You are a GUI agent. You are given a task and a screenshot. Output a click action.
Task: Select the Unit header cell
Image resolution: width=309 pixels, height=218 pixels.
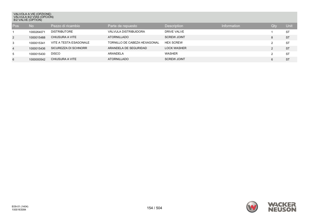point(289,26)
